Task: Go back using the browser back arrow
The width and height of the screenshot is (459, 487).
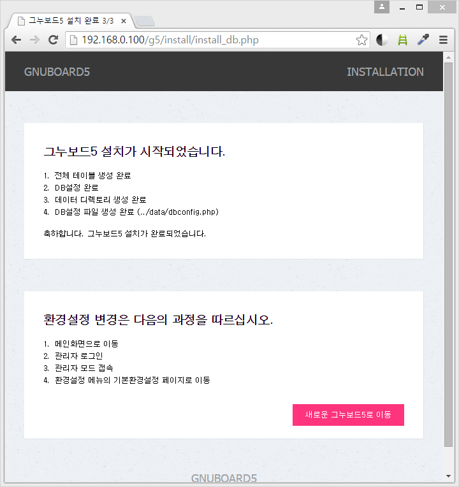Action: tap(16, 40)
